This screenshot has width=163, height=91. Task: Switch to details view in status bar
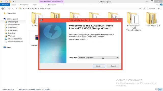point(156,89)
